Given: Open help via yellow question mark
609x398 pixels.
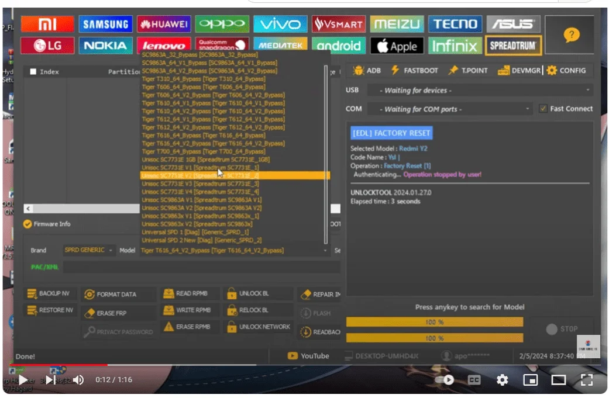Looking at the screenshot, I should coord(571,35).
